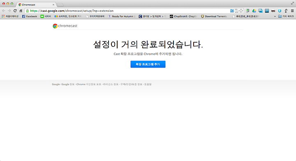Open the masked face extension icon

(273, 11)
